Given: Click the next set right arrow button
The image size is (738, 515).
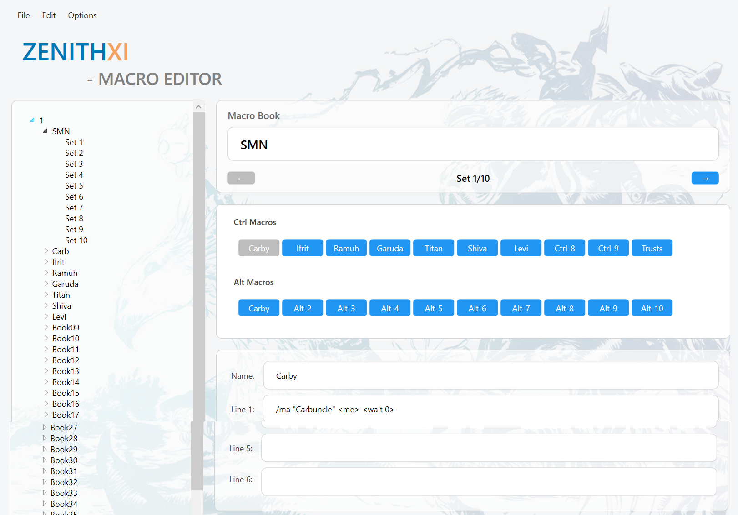Looking at the screenshot, I should (x=705, y=178).
